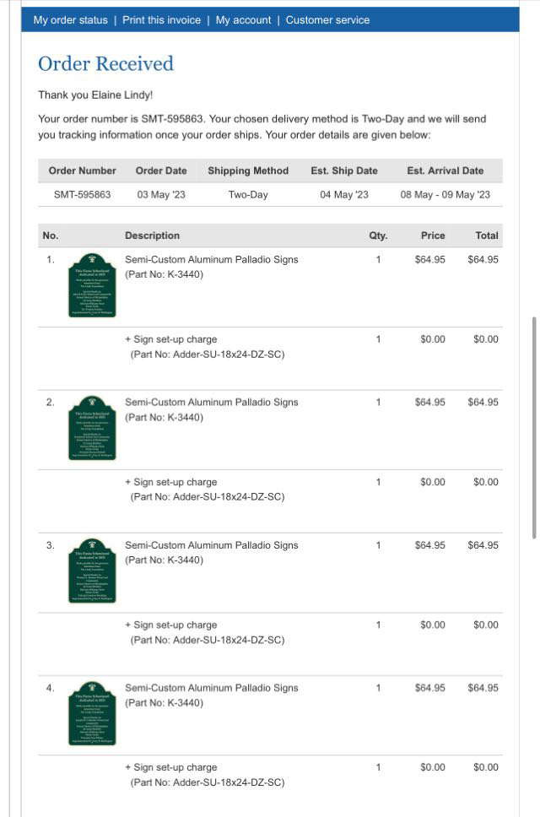The height and width of the screenshot is (817, 540).
Task: Click the green sign thumbnail for item 1
Action: point(92,285)
